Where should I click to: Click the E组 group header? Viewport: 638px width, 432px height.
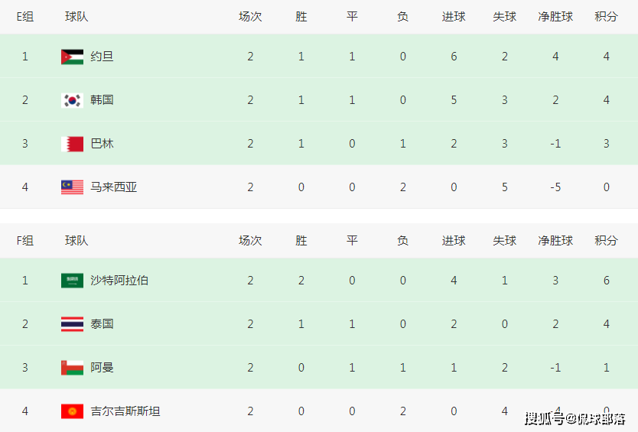click(x=25, y=16)
